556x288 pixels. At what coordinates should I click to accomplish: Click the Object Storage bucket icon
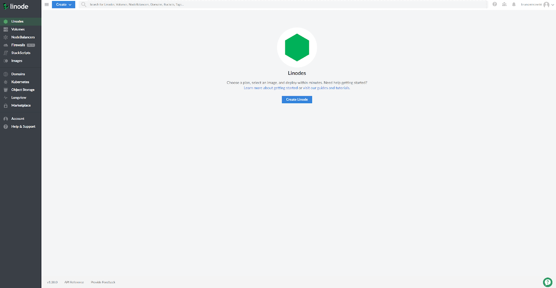click(x=6, y=90)
